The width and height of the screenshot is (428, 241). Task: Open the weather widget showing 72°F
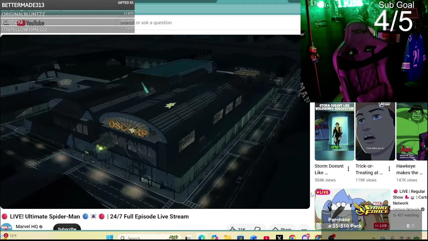click(9, 236)
